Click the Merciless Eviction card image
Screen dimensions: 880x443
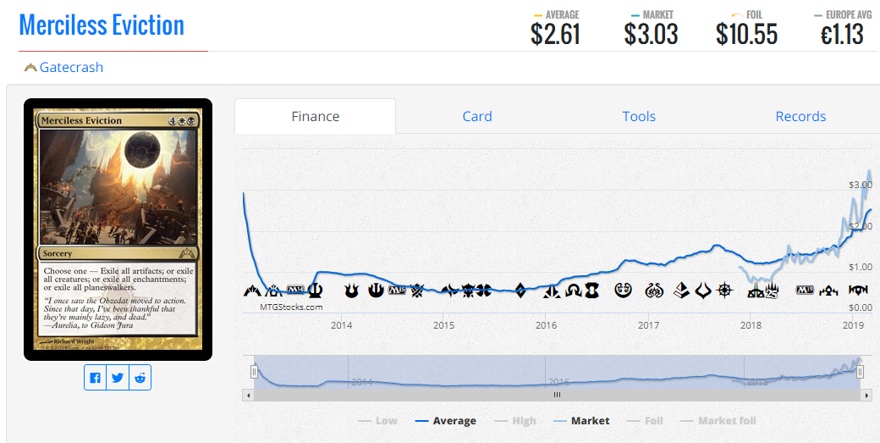118,230
